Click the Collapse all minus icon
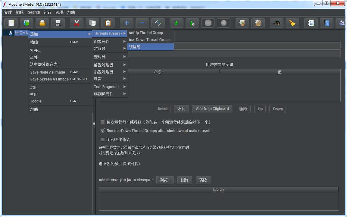The width and height of the screenshot is (347, 217). tap(142, 23)
